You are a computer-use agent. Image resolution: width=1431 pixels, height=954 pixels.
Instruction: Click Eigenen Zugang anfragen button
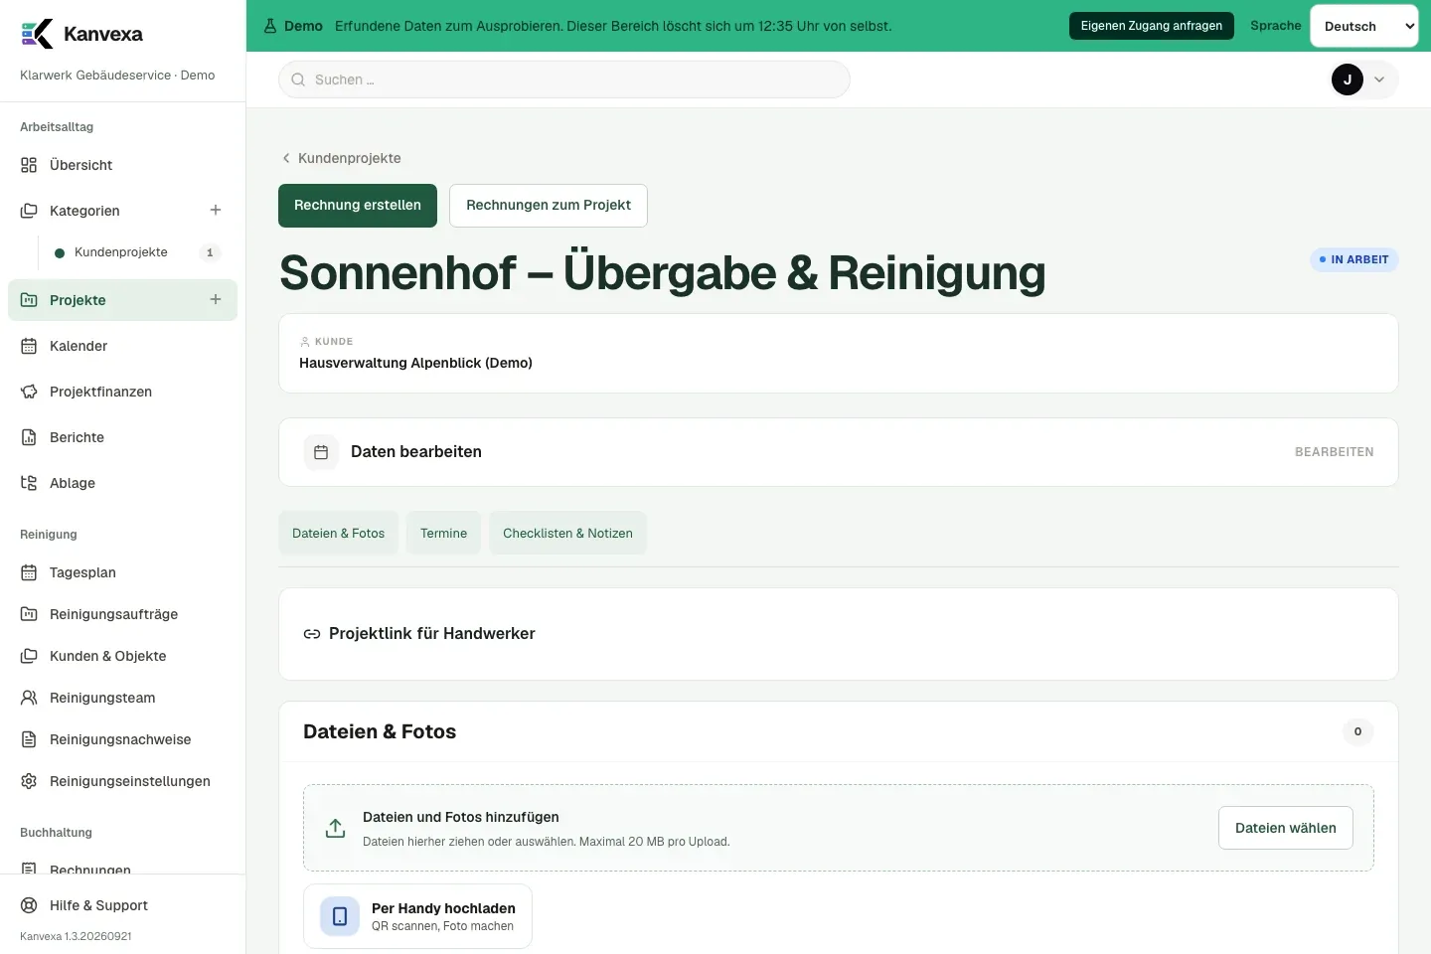click(1152, 26)
